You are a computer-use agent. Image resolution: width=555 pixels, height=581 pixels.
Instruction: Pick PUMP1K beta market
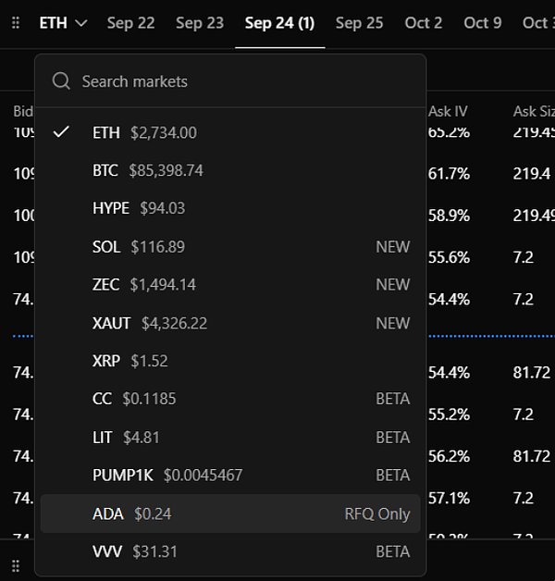pos(230,475)
